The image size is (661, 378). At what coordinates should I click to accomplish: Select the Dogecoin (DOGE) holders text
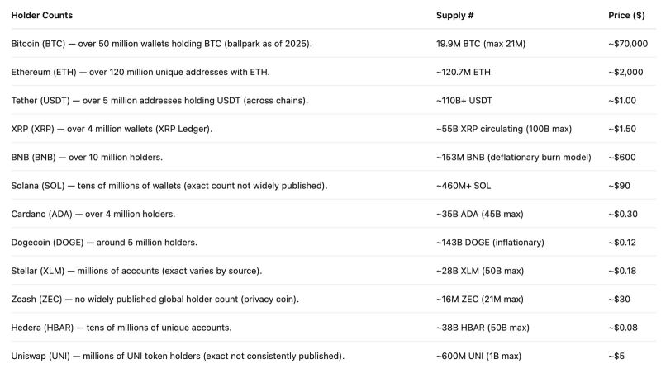[x=104, y=243]
